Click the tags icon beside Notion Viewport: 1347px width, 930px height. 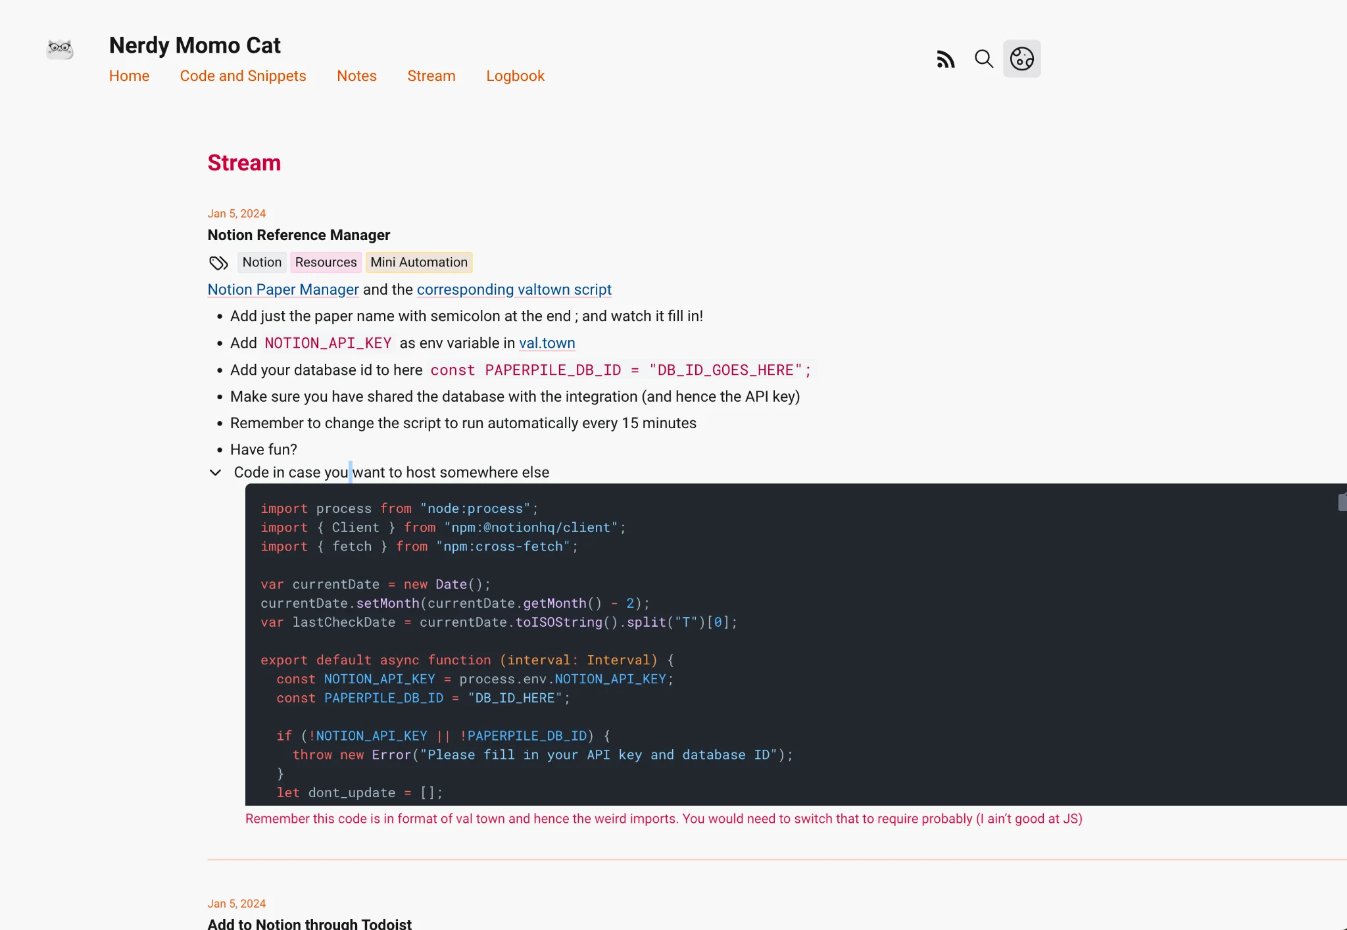[x=218, y=263]
